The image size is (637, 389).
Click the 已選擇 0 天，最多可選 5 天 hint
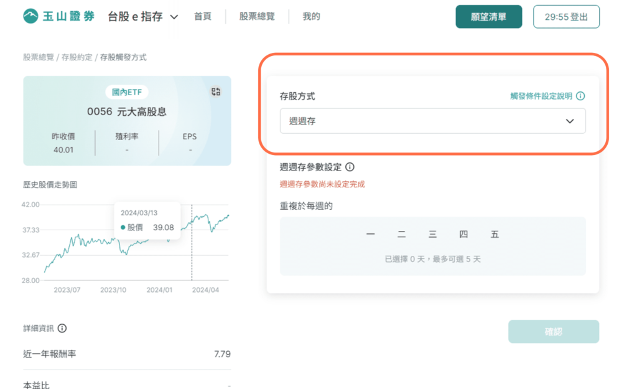(433, 259)
